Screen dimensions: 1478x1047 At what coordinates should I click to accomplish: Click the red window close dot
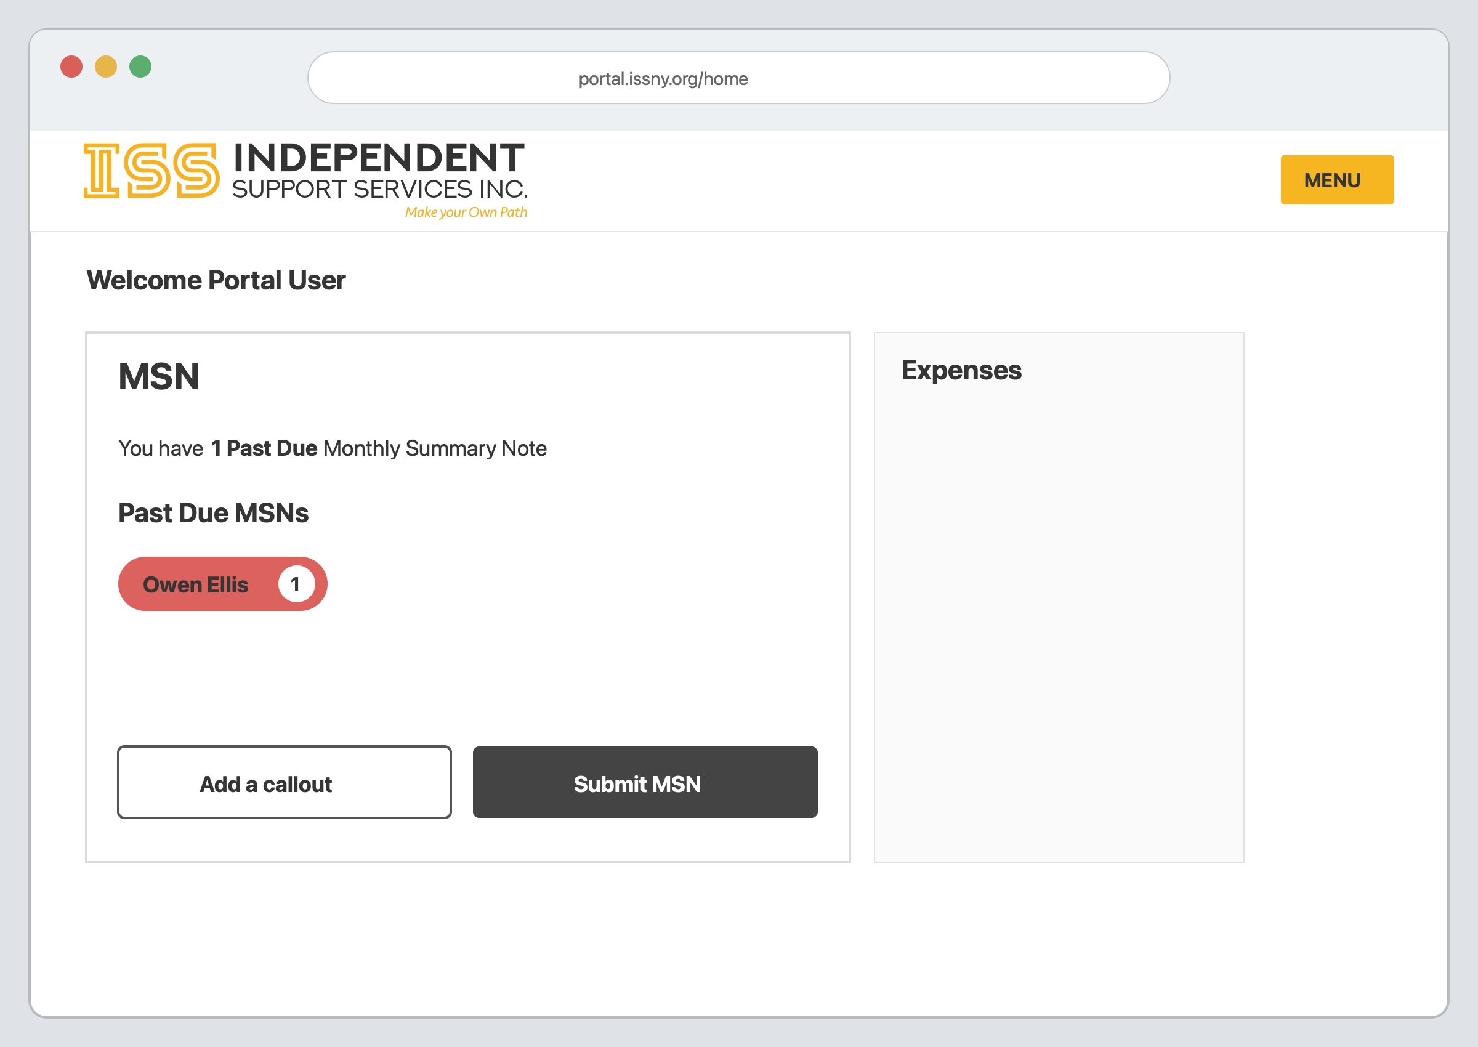tap(71, 67)
